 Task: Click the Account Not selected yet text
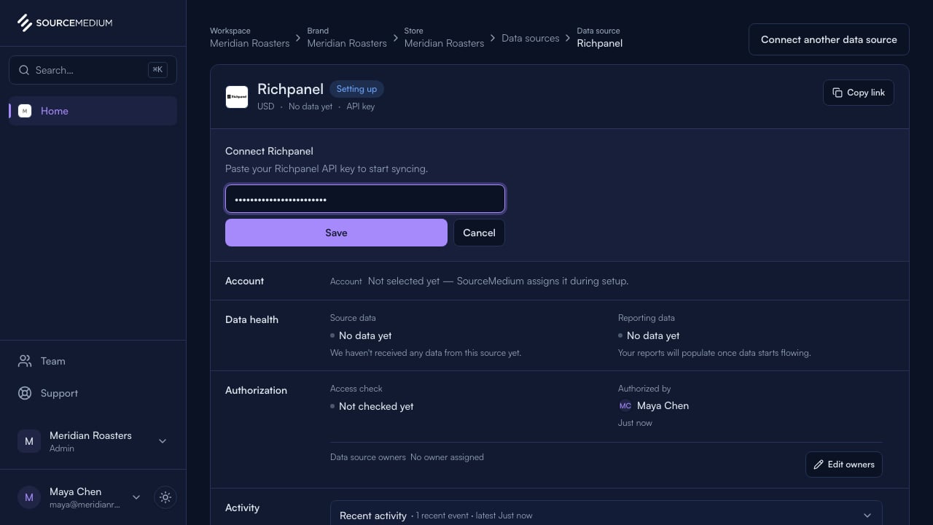(x=498, y=281)
